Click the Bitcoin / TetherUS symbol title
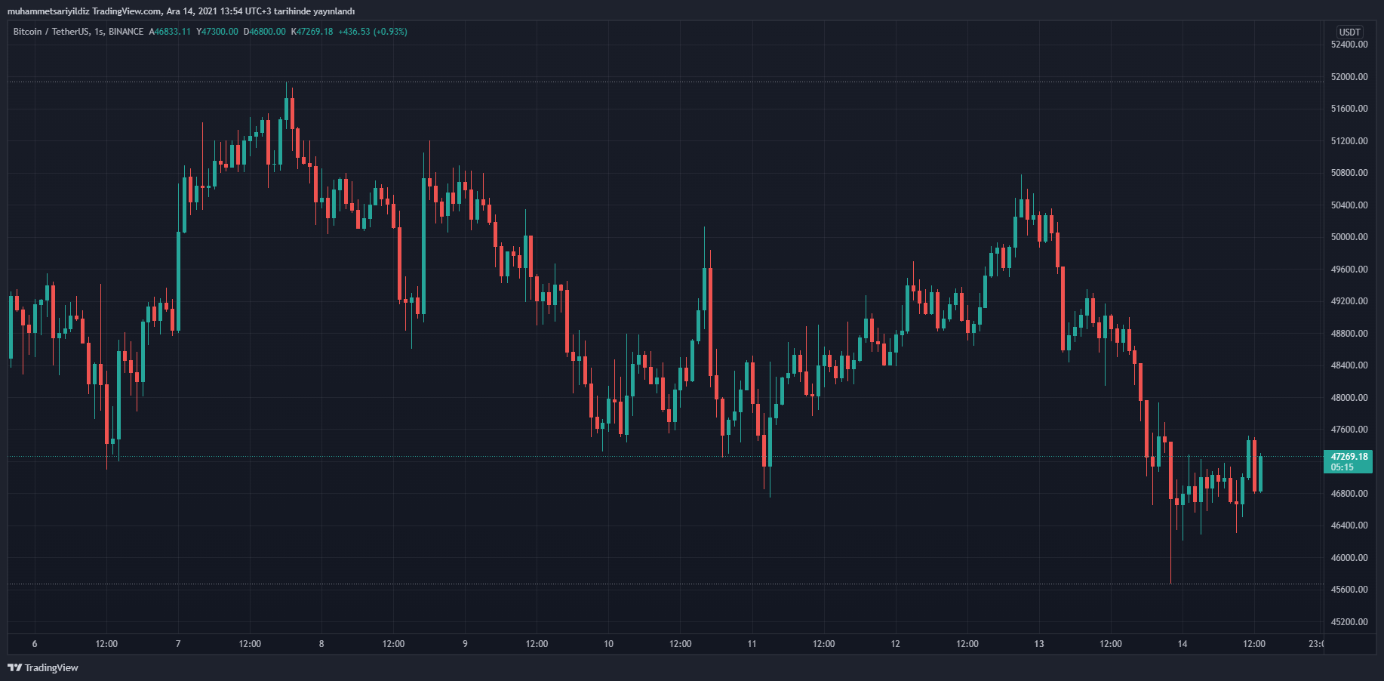 pyautogui.click(x=51, y=32)
